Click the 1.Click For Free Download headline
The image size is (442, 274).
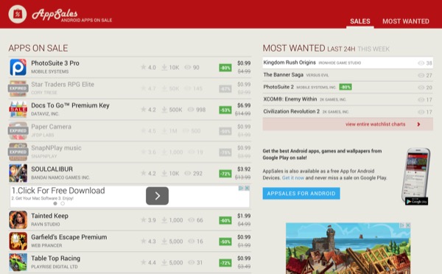point(58,191)
